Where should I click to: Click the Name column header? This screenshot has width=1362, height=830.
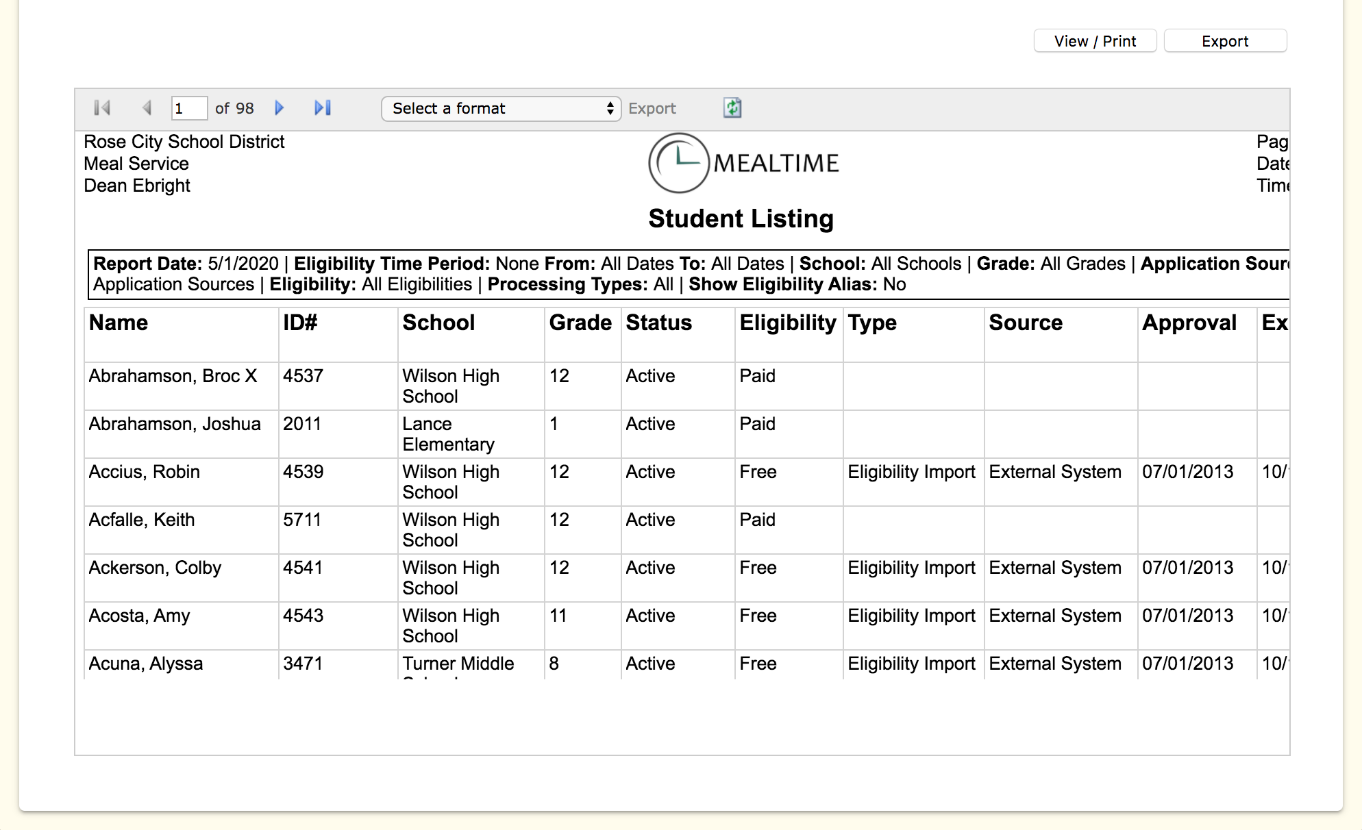(x=119, y=323)
